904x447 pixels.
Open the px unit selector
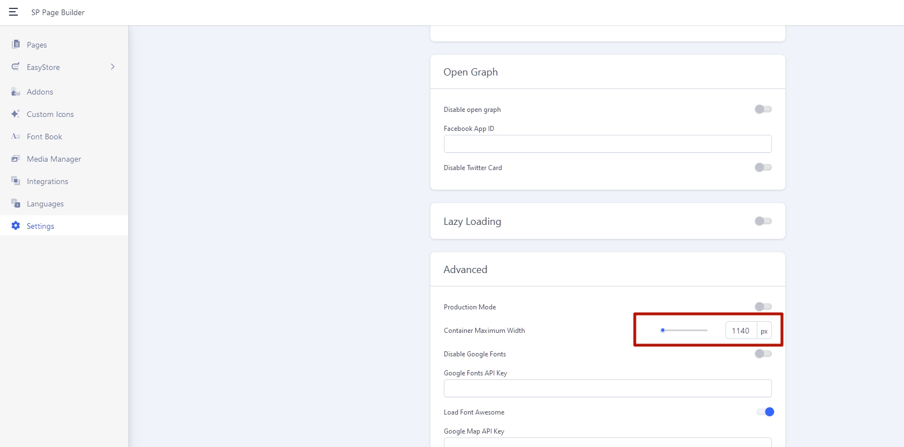[x=764, y=331]
